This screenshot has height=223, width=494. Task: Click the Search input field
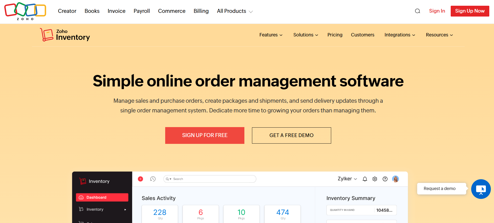[x=210, y=179]
